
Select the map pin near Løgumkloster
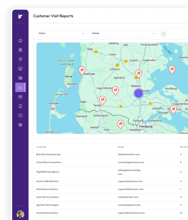(115, 90)
